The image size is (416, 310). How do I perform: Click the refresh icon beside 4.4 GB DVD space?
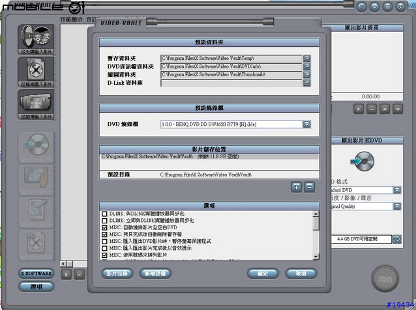(397, 239)
